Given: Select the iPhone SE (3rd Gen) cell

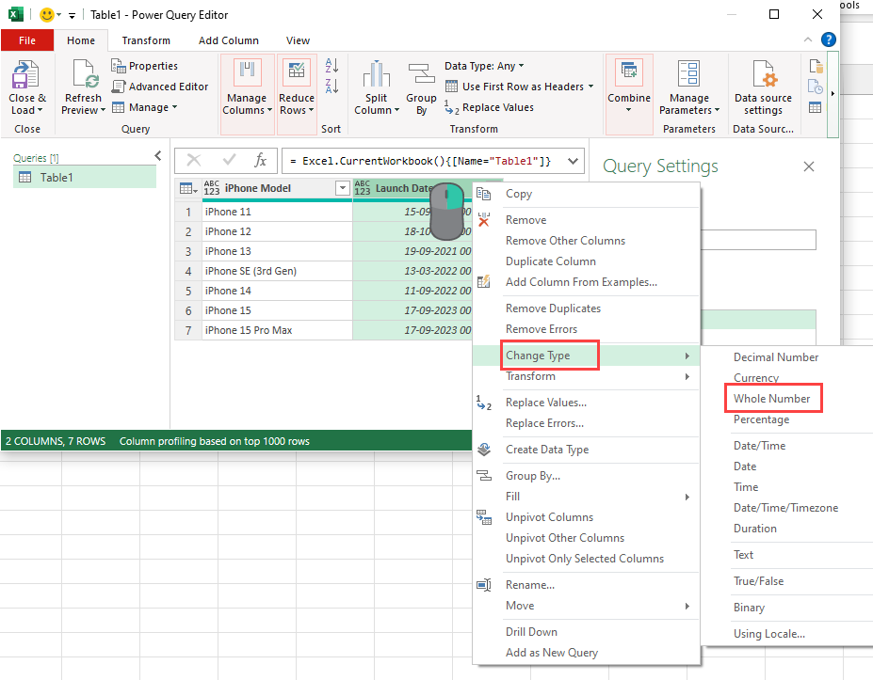Looking at the screenshot, I should tap(277, 271).
